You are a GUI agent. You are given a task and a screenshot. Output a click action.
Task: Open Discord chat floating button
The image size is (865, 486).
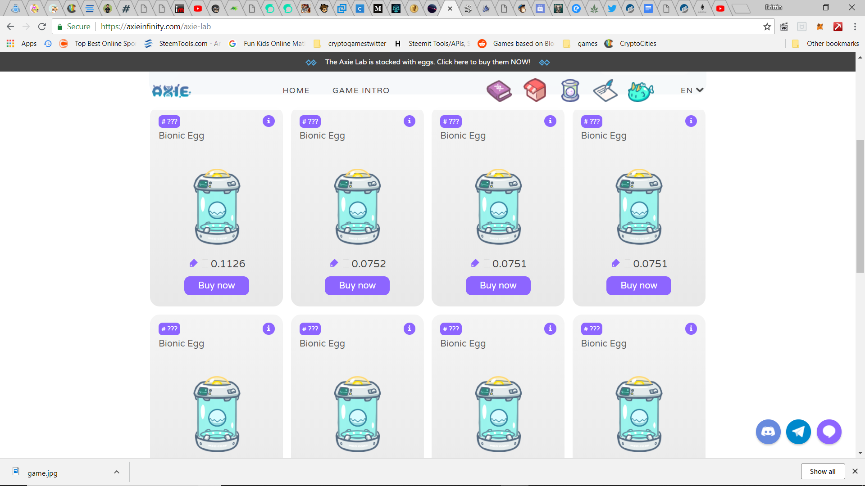tap(768, 432)
